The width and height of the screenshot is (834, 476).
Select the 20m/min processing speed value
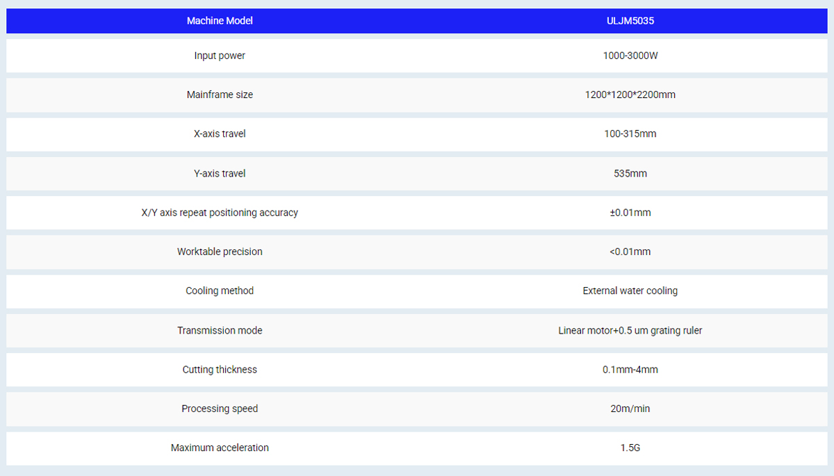point(630,409)
